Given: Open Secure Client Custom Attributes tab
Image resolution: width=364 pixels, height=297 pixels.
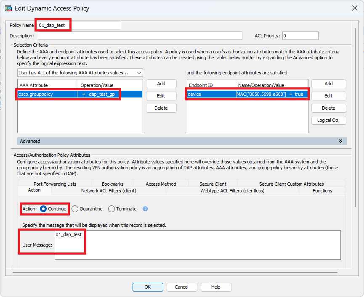Looking at the screenshot, I should [x=291, y=184].
